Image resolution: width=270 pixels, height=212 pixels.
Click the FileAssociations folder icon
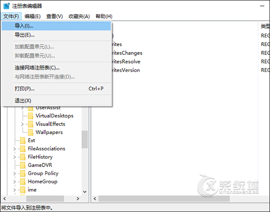(x=23, y=149)
